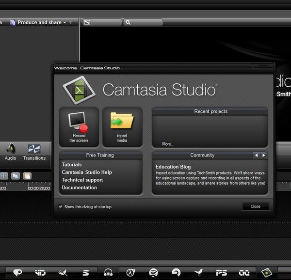Viewport: 291px width, 280px height.
Task: Open the InDesign ID taskbar icon
Action: pyautogui.click(x=40, y=273)
